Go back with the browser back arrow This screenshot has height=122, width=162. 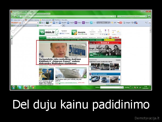pyautogui.click(x=13, y=16)
